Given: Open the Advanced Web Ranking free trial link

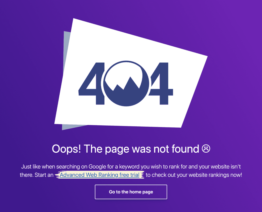Looking at the screenshot, I should pyautogui.click(x=100, y=175).
